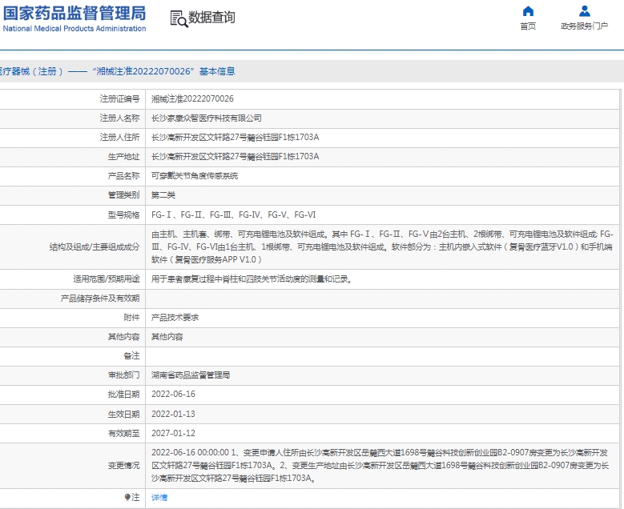Click the 批准日期 row label
Screen dimensions: 624x509
124,394
